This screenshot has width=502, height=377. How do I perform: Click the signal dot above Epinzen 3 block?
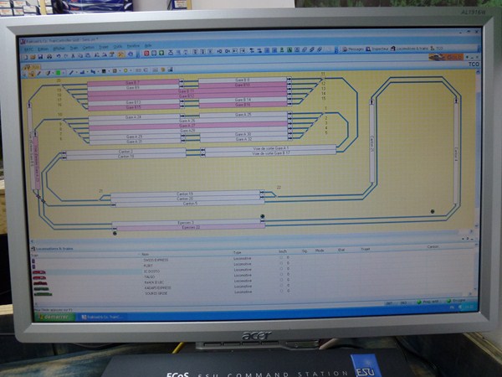click(x=262, y=216)
